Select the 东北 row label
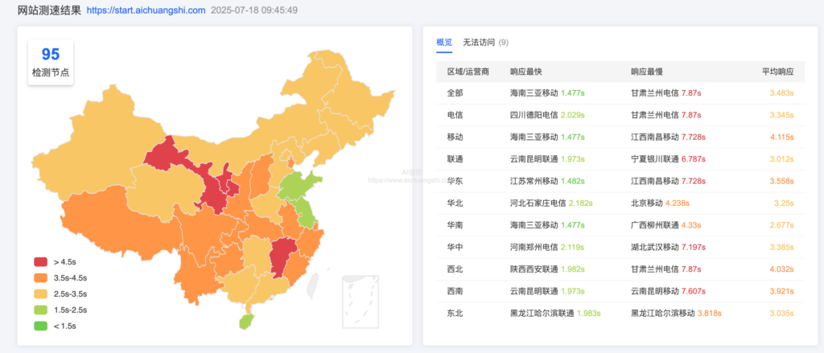Viewport: 824px width, 353px height. click(x=455, y=314)
